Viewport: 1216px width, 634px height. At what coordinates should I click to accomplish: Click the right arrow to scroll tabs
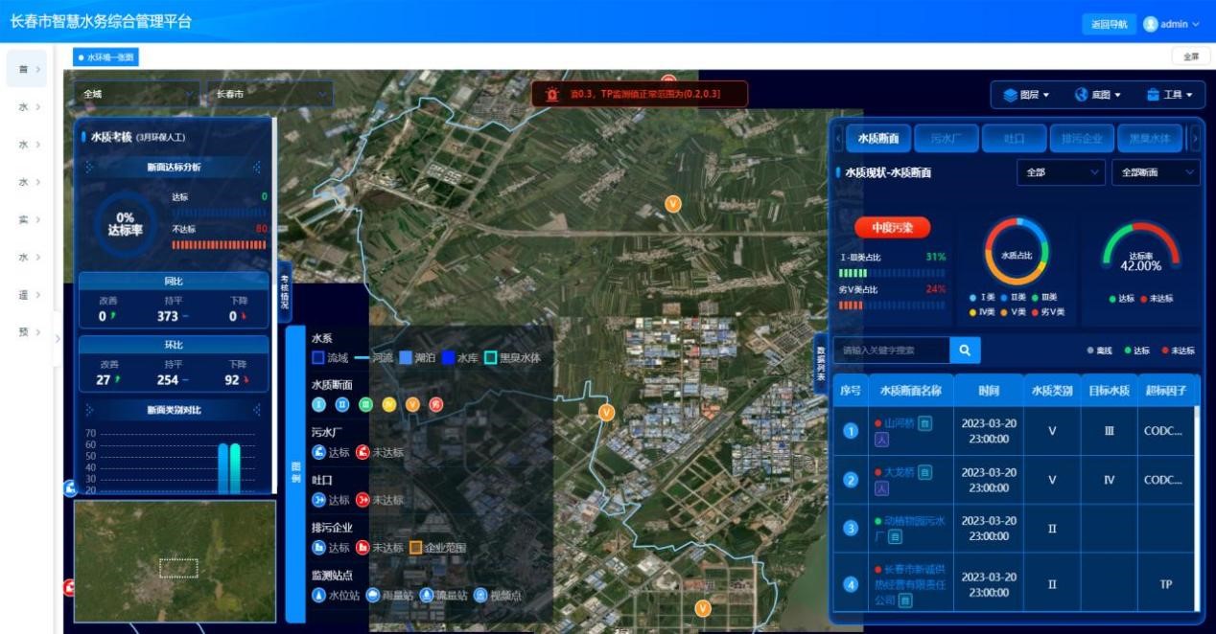(x=1195, y=139)
